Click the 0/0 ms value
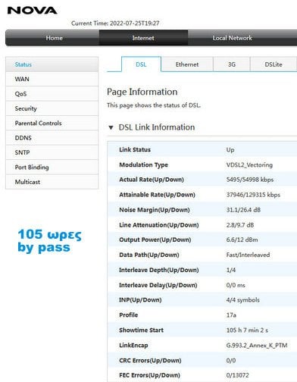This screenshot has width=297, height=382. 236,285
